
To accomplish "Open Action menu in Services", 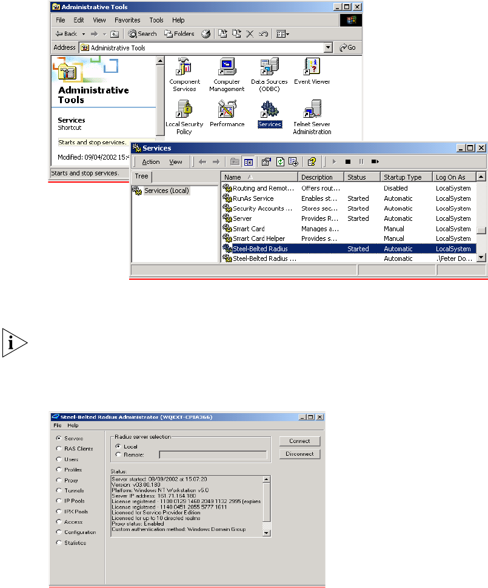I will click(x=151, y=162).
